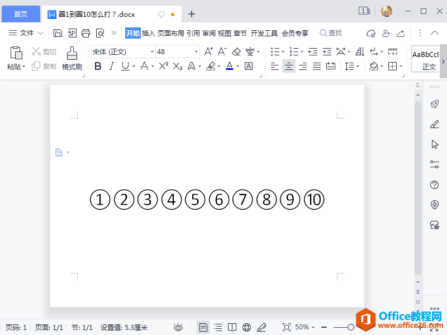
Task: Click the 首页 home button
Action: [21, 13]
